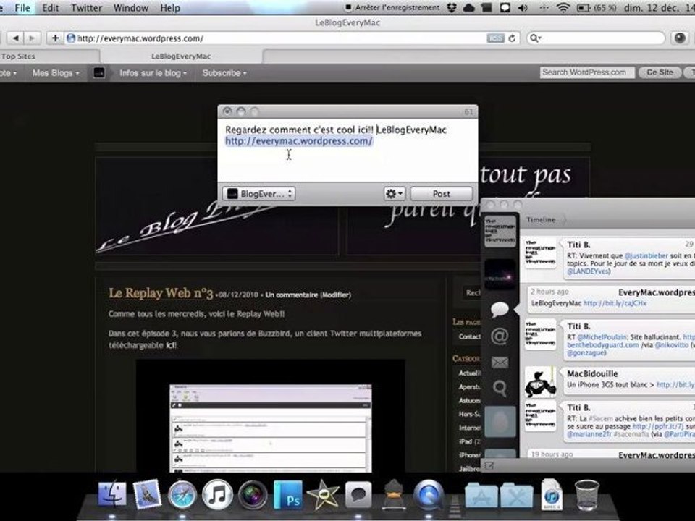Viewport: 695px width, 521px height.
Task: Open the Window menu
Action: tap(131, 7)
